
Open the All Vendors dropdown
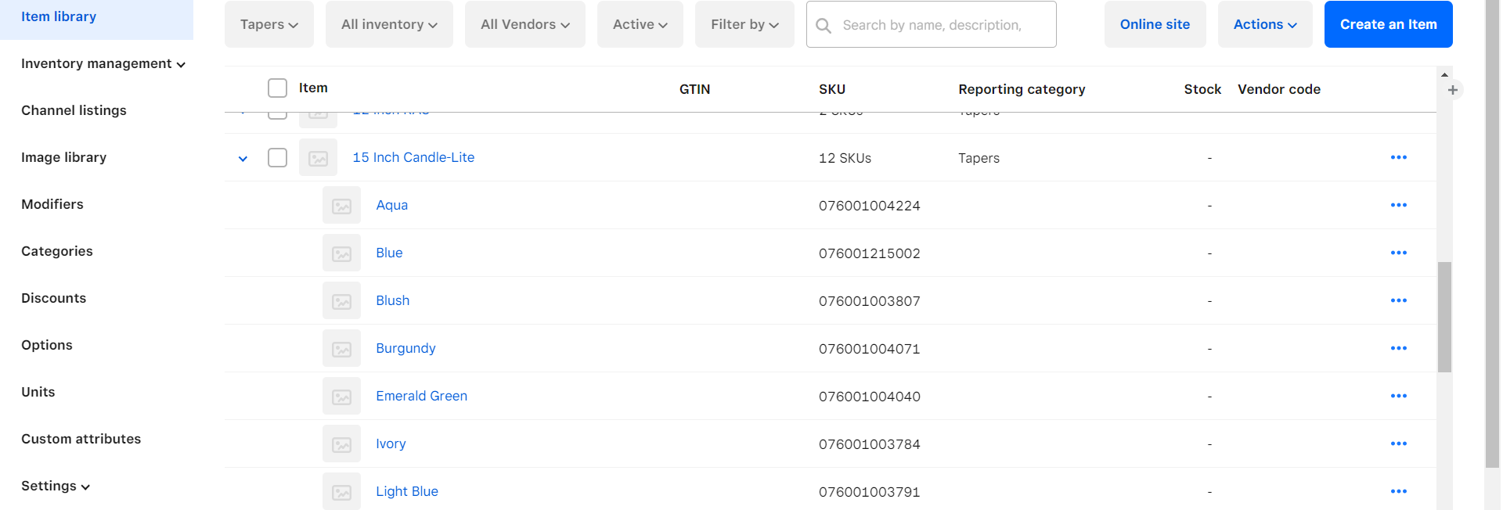pyautogui.click(x=525, y=24)
